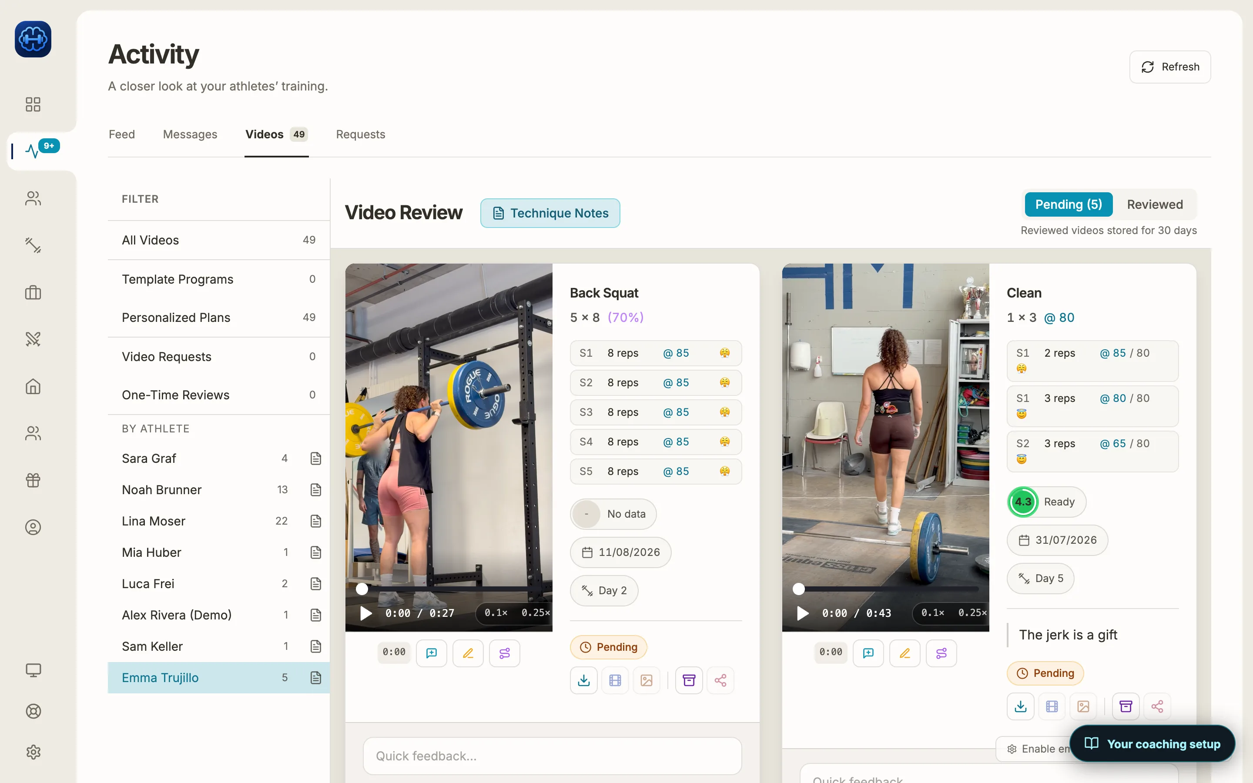Select the Videos tab
The image size is (1253, 783).
coord(277,134)
